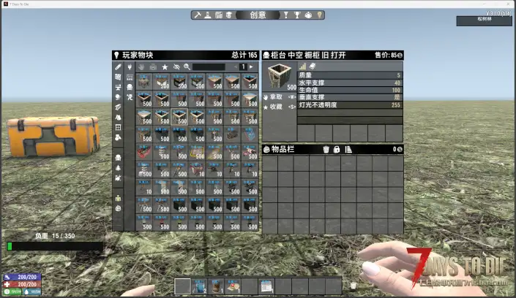Select the window-grid category icon in sidebar
The width and height of the screenshot is (516, 298).
(118, 128)
